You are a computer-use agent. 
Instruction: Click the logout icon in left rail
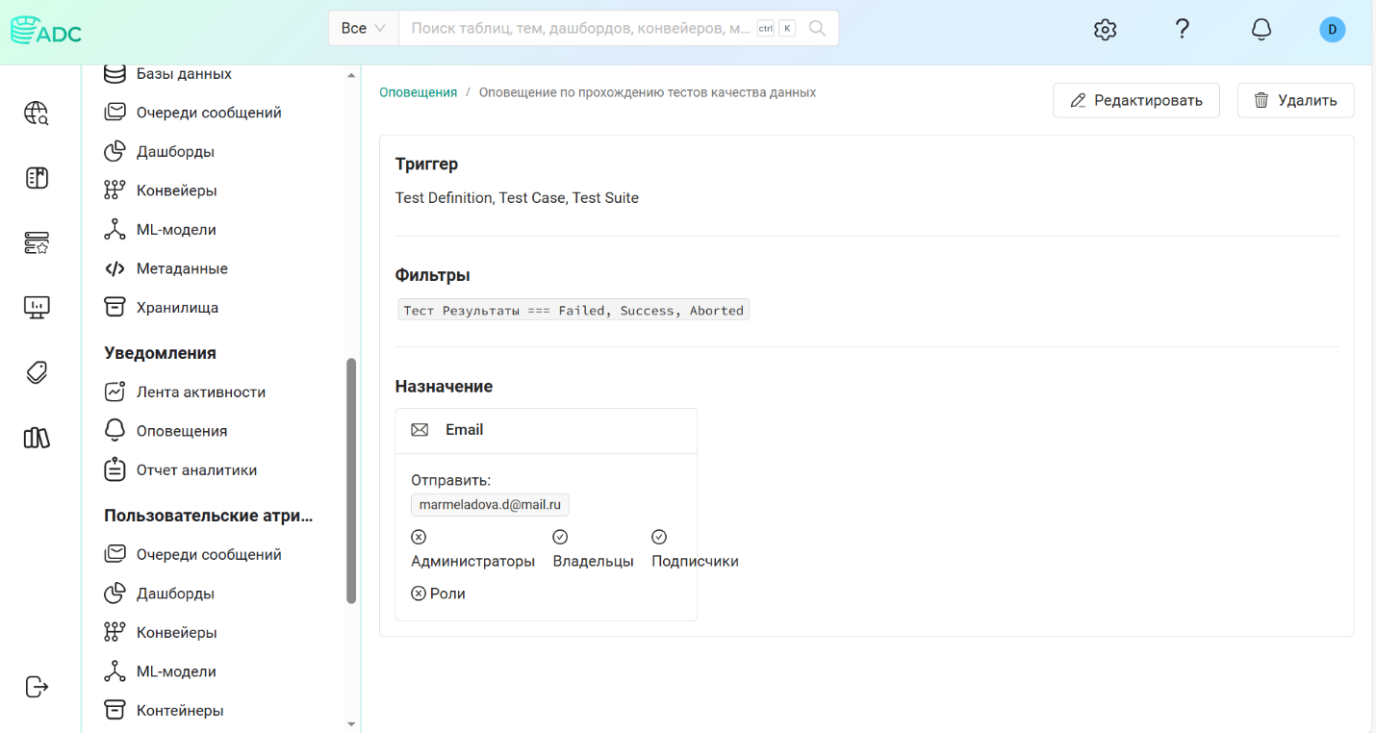click(x=37, y=687)
